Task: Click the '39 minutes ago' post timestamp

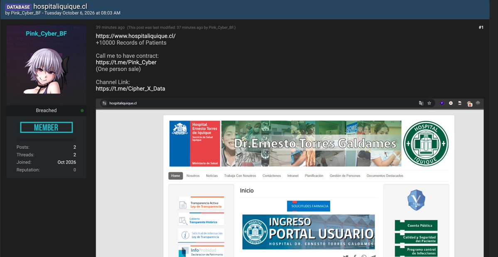Action: click(110, 27)
